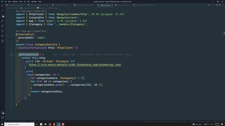Click the VS Code logo in the title bar
Viewport: 225px width, 126px height.
[x=2, y=1]
